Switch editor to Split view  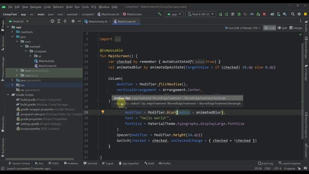tap(282, 28)
